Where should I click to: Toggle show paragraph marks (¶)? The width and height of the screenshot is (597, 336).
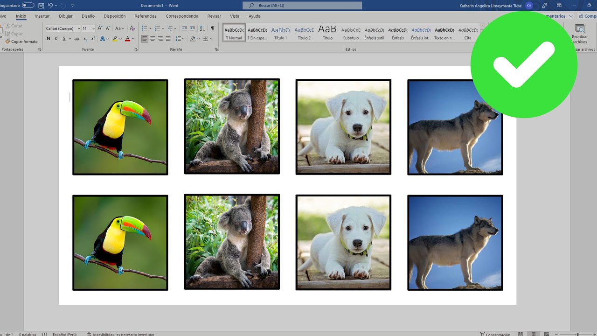[213, 28]
